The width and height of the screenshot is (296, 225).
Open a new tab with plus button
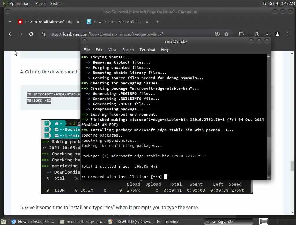pos(157,22)
